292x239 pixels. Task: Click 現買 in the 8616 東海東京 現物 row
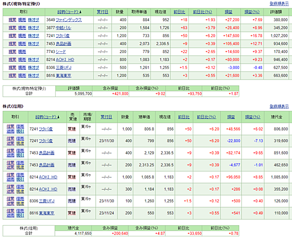[x=12, y=76]
